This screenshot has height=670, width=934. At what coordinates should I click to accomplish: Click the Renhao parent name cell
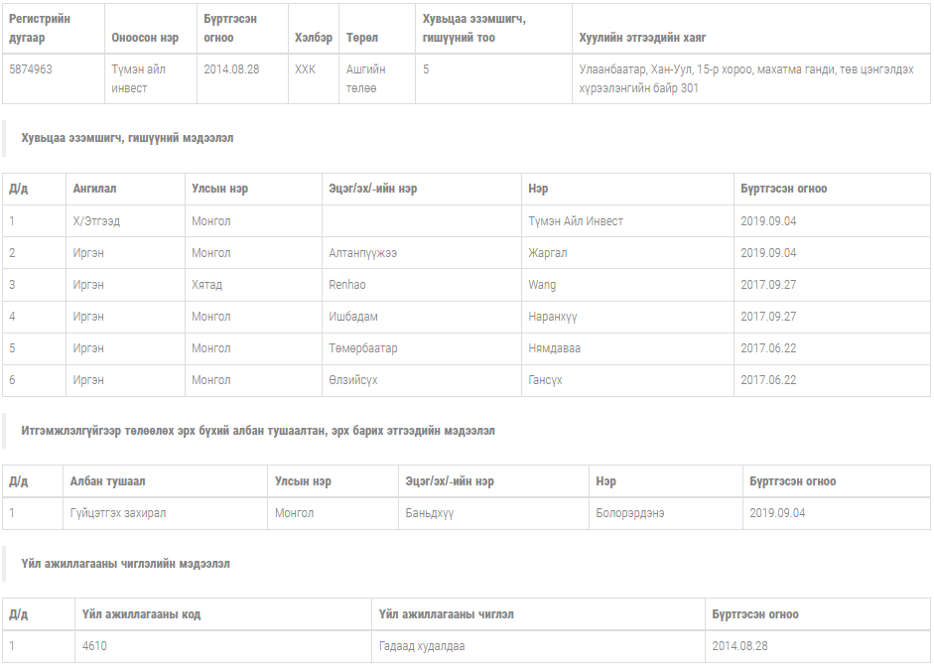tap(347, 285)
